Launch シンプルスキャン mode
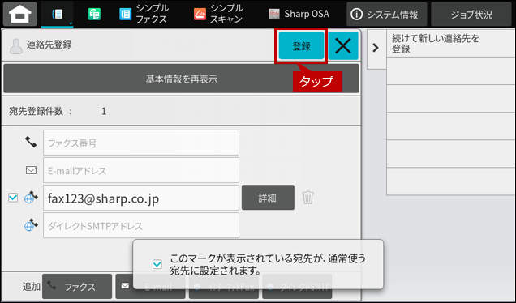The height and width of the screenshot is (303, 516). pos(218,14)
